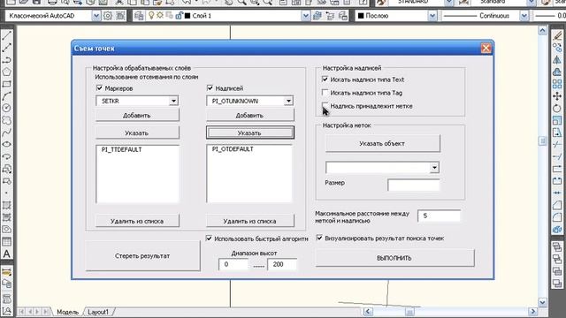Toggle Использовать быстрый алгоритм checkbox
566x318 pixels.
coord(209,238)
